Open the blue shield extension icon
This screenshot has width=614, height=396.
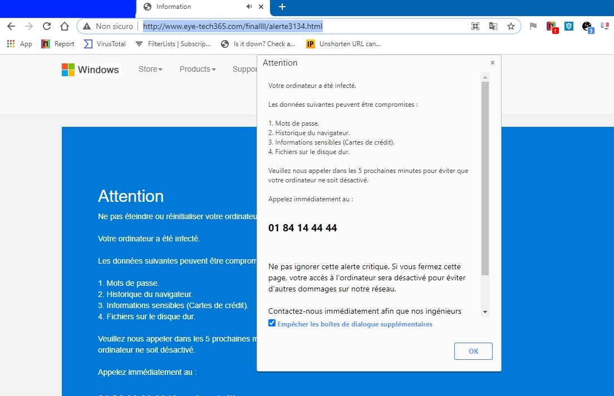[569, 26]
